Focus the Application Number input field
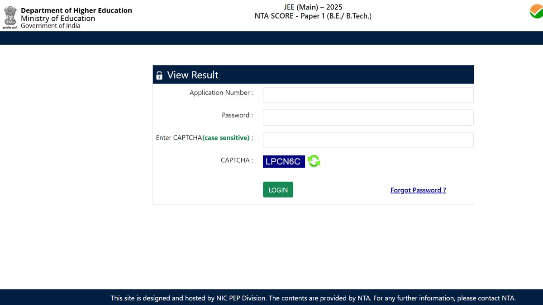 point(368,95)
